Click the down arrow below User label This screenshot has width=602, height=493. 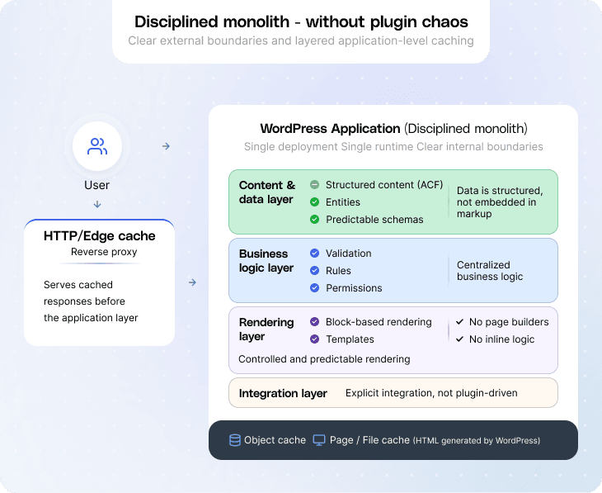click(97, 204)
